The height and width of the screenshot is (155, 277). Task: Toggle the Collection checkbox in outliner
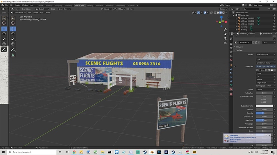tap(236, 15)
